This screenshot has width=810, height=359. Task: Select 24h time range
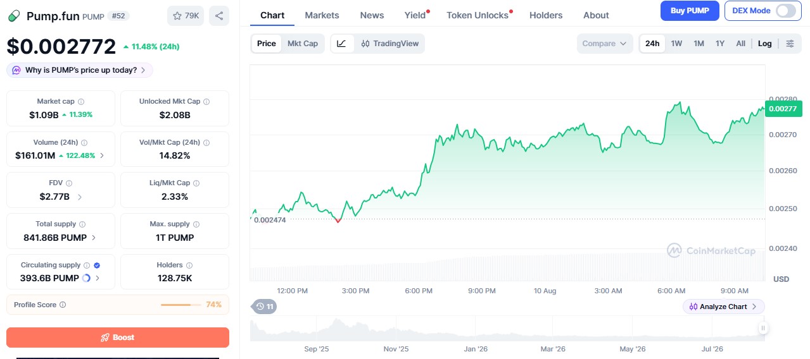tap(652, 44)
